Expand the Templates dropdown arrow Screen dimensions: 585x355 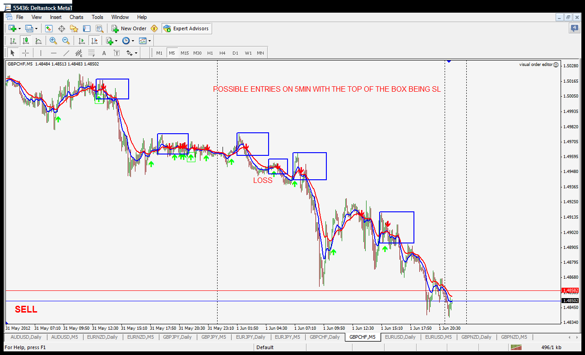pos(150,41)
